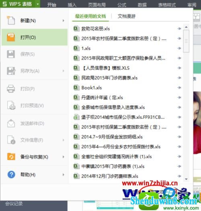Pin 民政局2015年门诊药费表.xls to the list
The height and width of the screenshot is (211, 201).
179,78
